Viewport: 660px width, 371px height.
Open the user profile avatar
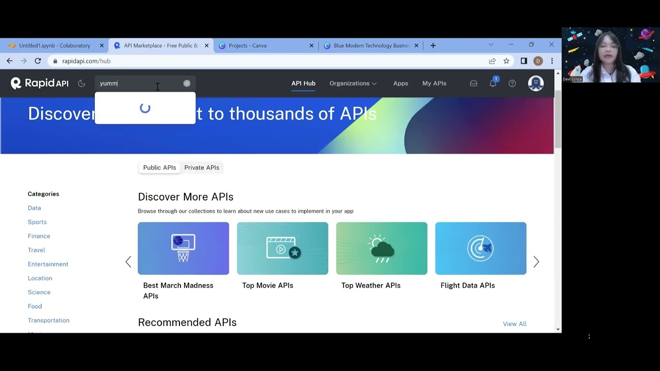point(536,83)
